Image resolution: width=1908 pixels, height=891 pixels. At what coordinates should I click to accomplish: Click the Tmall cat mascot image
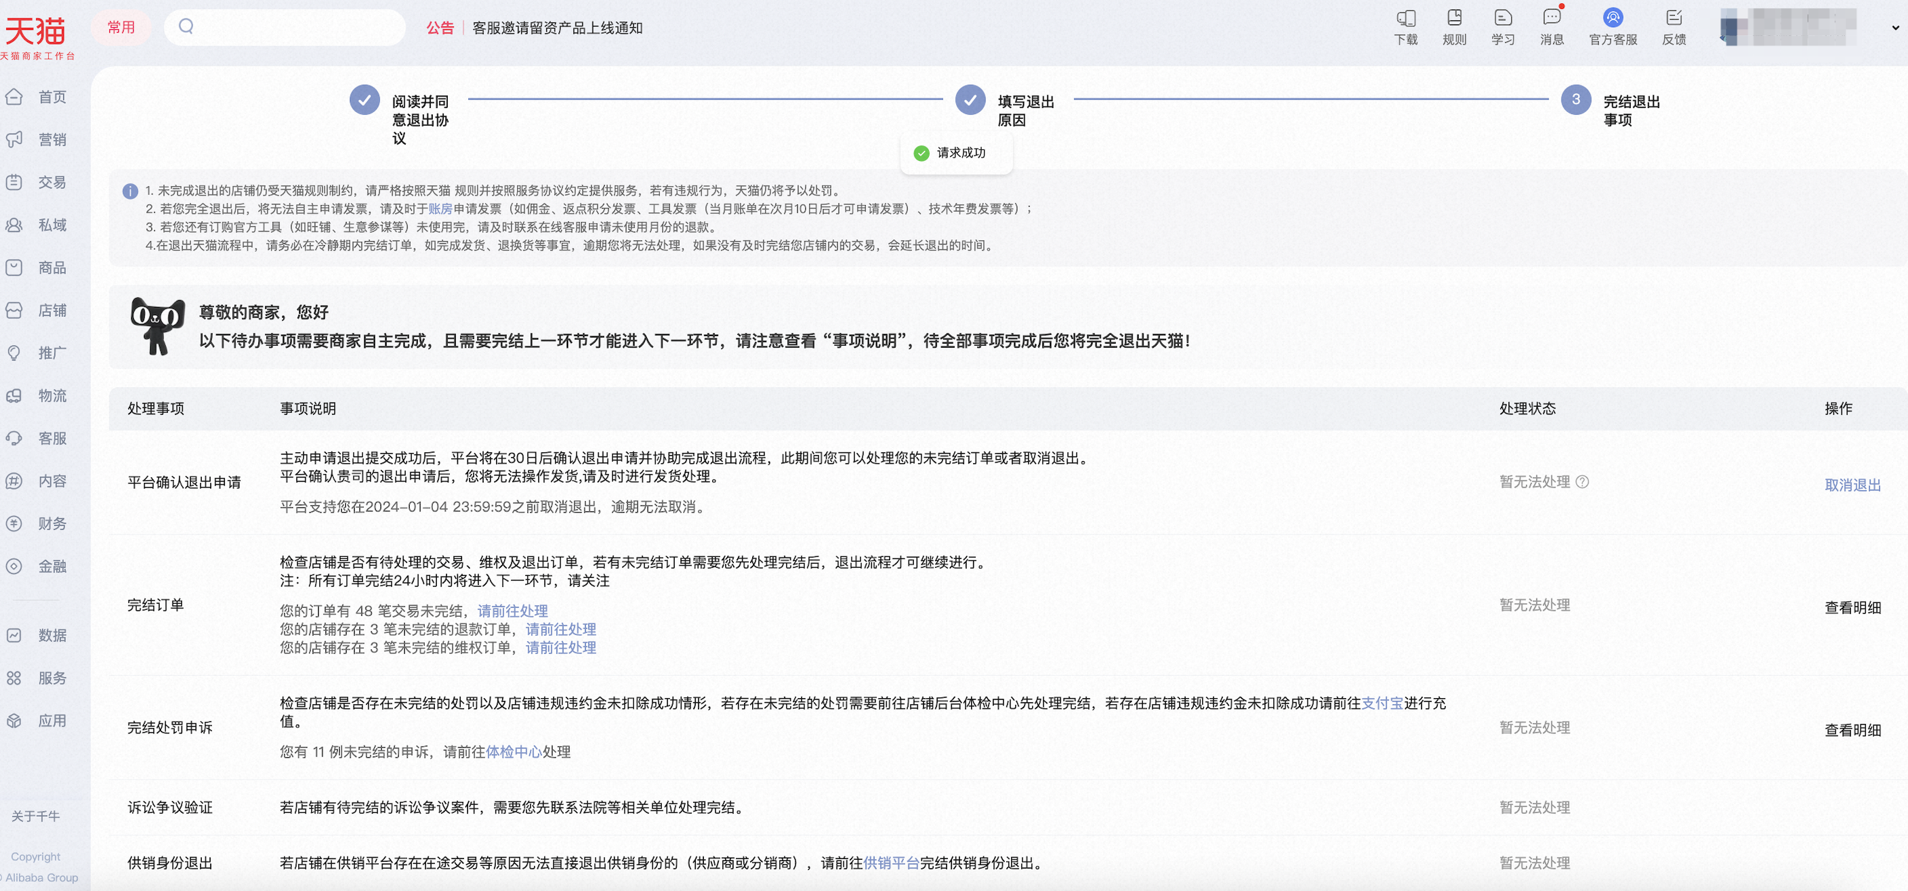157,327
